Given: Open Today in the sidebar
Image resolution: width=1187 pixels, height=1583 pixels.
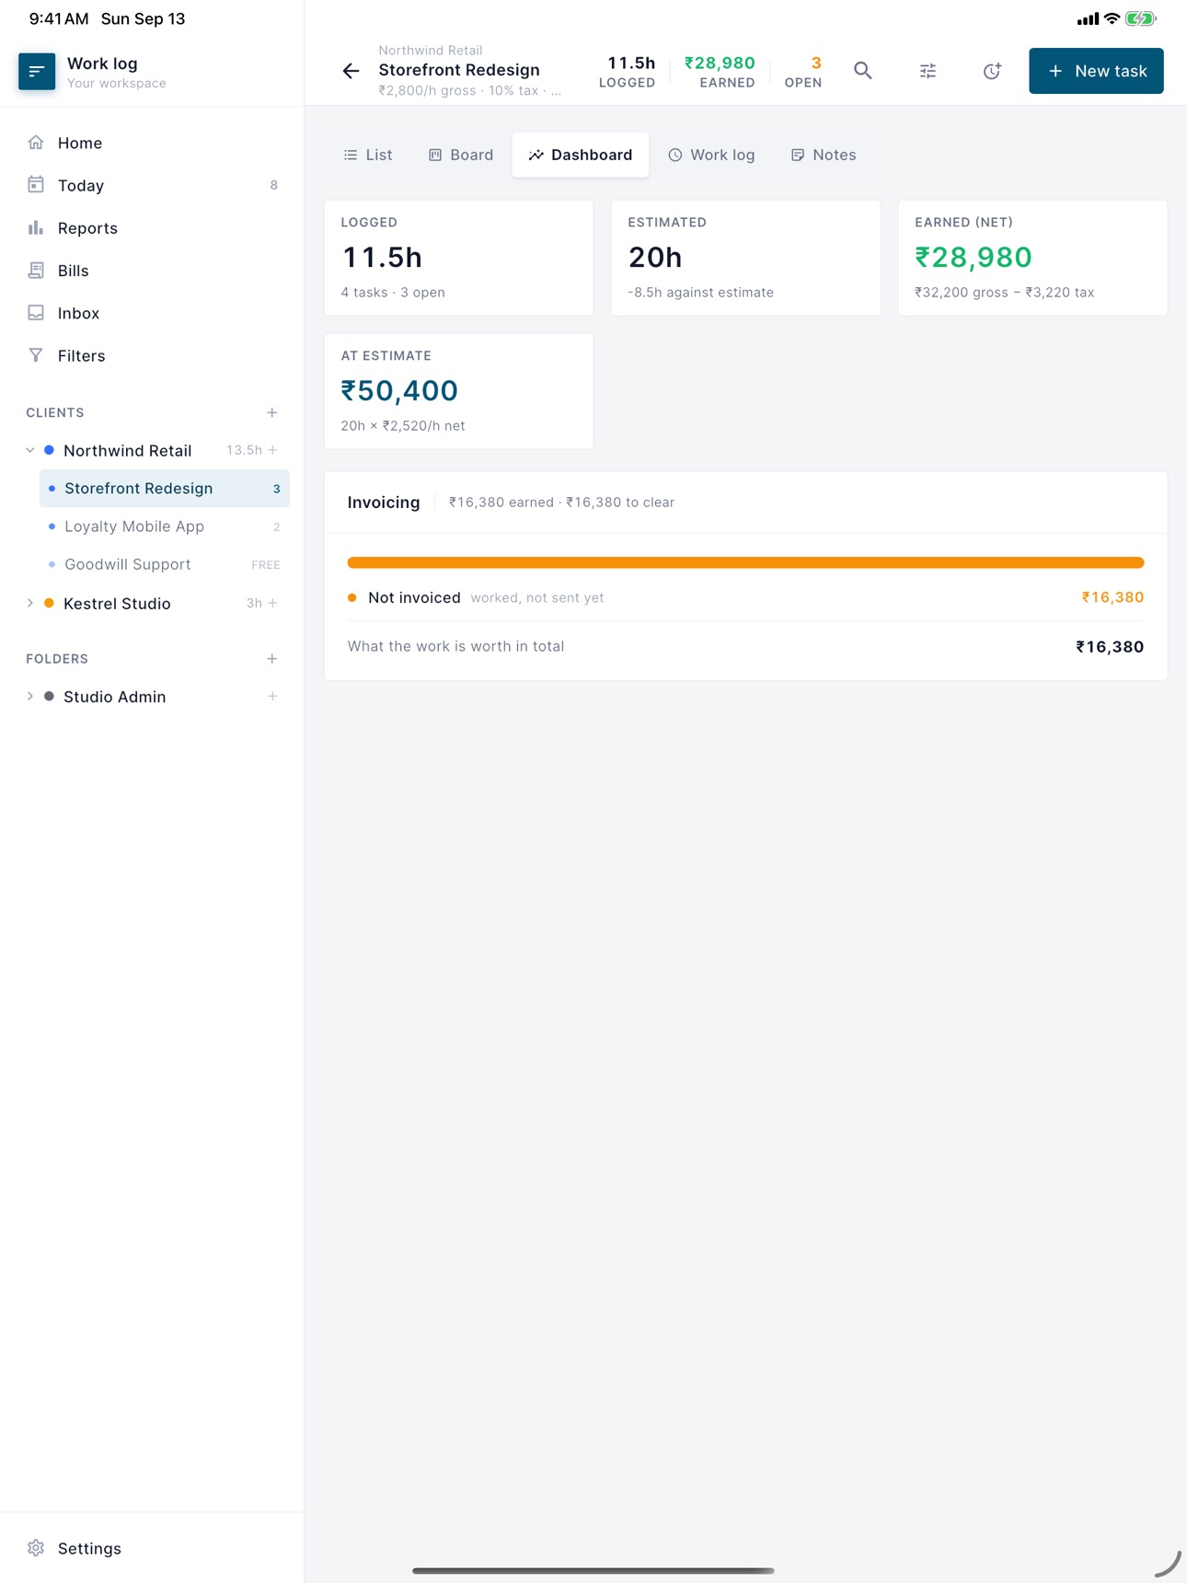Looking at the screenshot, I should 152,185.
